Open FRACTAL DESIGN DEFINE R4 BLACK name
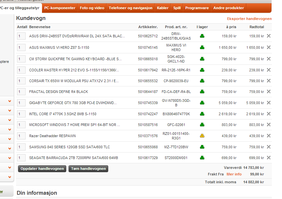 pyautogui.click(x=59, y=92)
